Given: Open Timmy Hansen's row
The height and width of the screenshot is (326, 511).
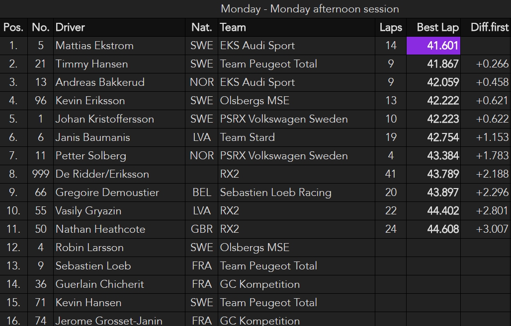Looking at the screenshot, I should (x=91, y=64).
